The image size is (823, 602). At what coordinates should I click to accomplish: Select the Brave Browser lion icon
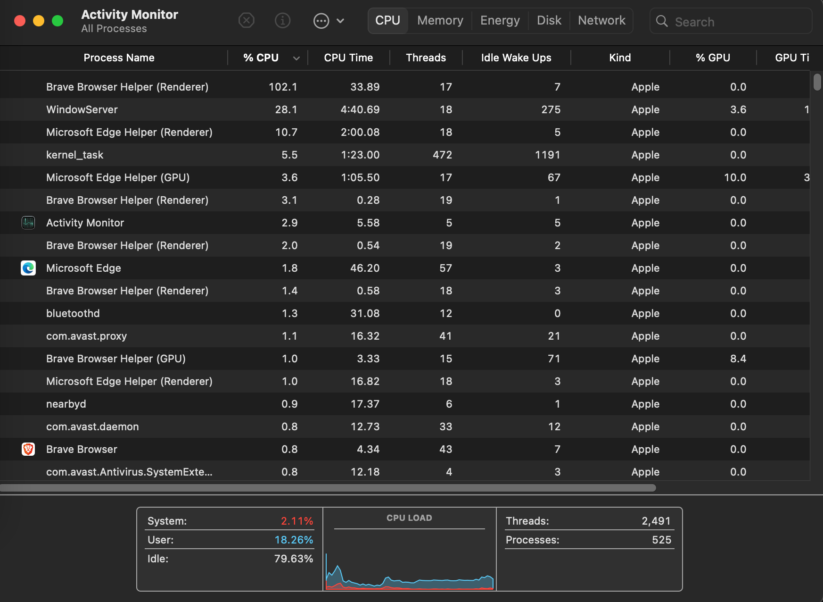[28, 449]
